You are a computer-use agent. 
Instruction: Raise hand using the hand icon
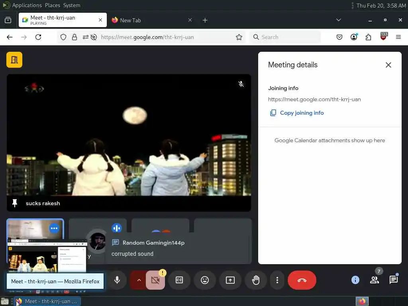pos(256,280)
